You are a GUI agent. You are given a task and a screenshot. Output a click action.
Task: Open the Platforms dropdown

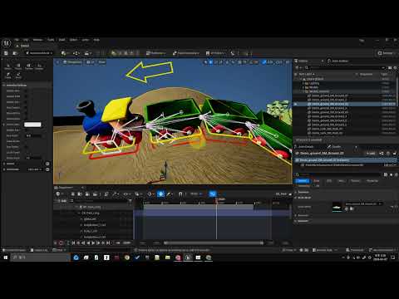pyautogui.click(x=216, y=53)
